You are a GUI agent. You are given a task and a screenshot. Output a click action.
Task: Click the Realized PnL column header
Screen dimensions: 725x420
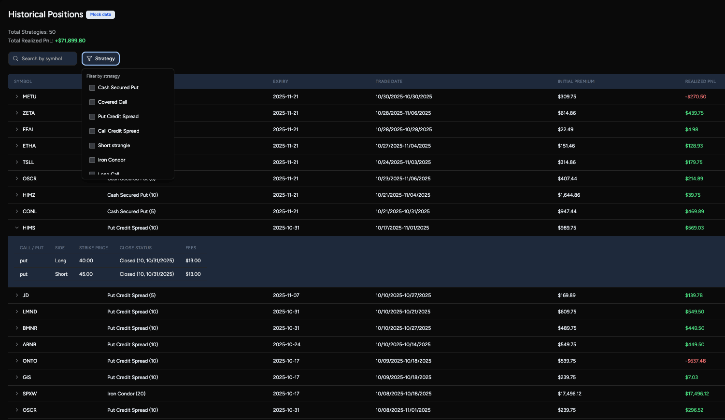click(700, 81)
